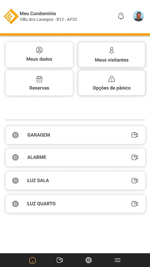Tap the chip icon beside ALARME
Screen dimensions: 150x267
[15, 157]
